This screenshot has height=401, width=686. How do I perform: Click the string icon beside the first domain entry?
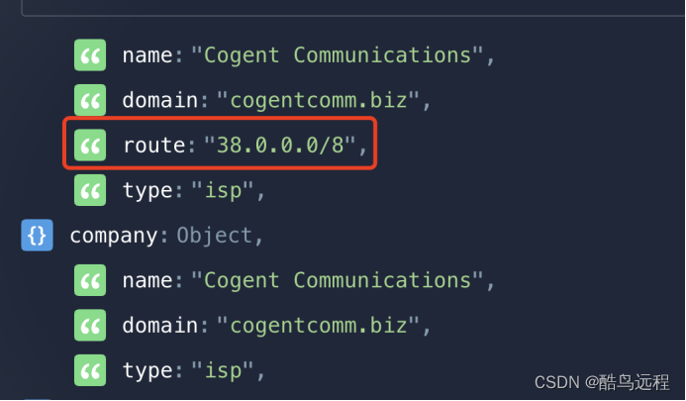point(90,101)
